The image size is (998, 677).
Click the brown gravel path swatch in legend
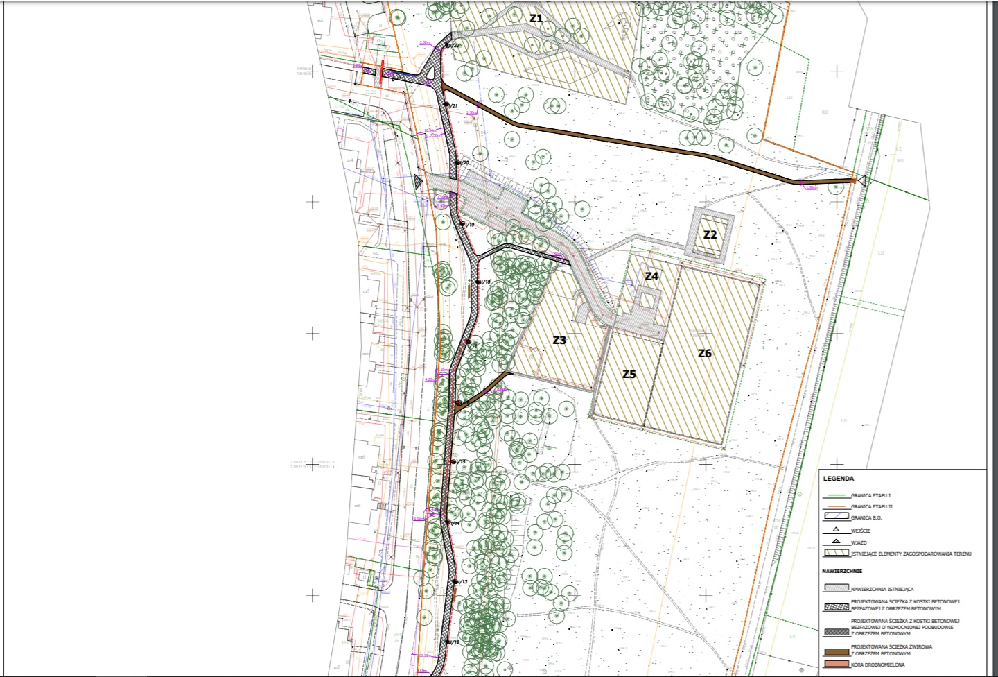[x=836, y=652]
